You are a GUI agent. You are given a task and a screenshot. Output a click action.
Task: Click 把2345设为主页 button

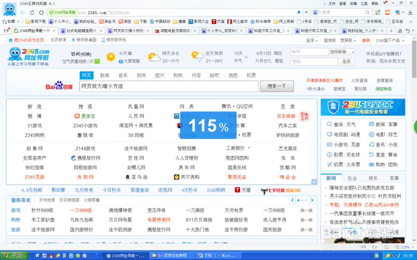click(x=26, y=40)
